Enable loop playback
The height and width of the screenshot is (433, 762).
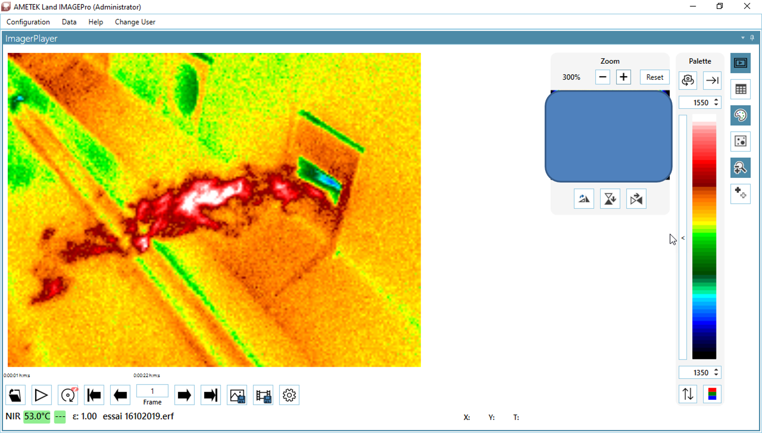pos(68,395)
